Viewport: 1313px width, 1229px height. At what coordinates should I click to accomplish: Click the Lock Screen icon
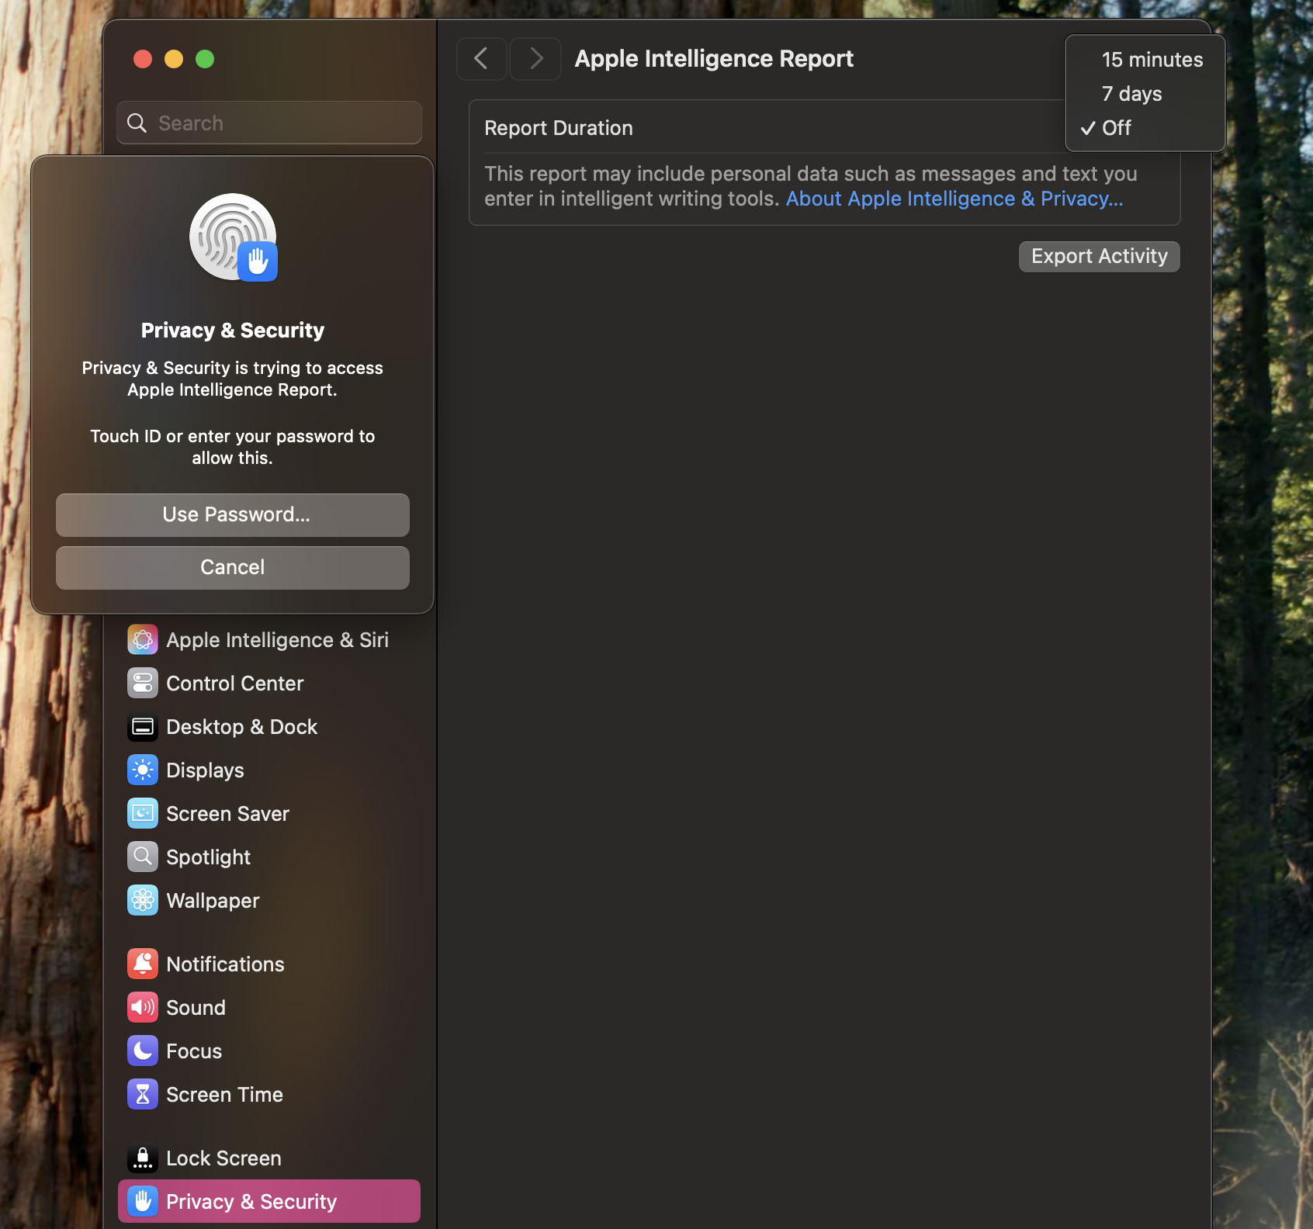point(143,1158)
